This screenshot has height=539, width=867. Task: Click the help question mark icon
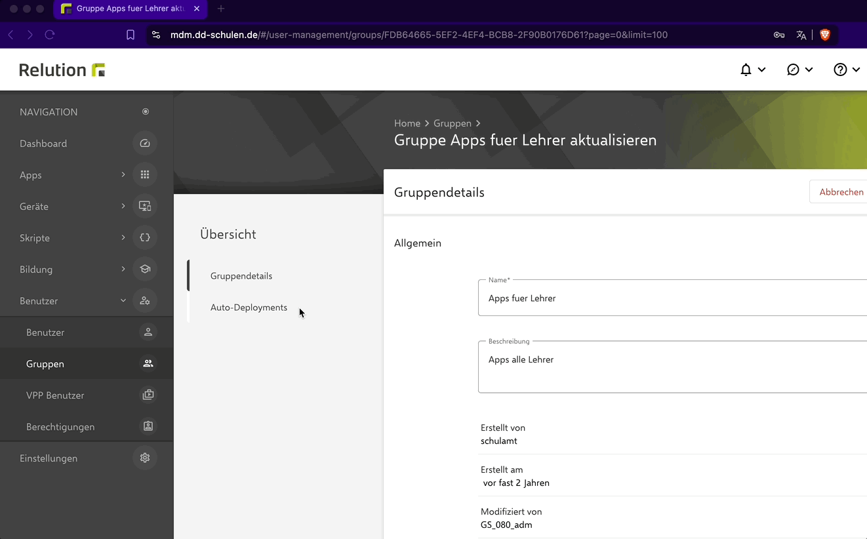840,70
